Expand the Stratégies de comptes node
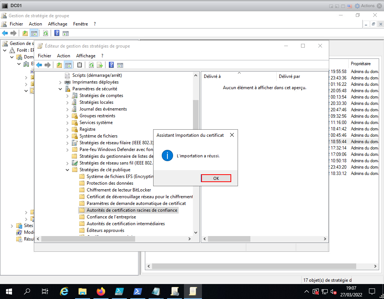 coord(68,96)
